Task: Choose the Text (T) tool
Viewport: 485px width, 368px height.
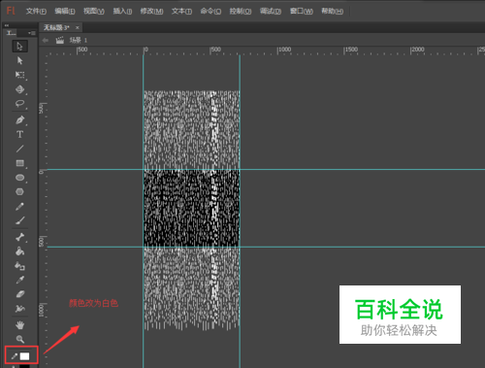Action: (19, 134)
